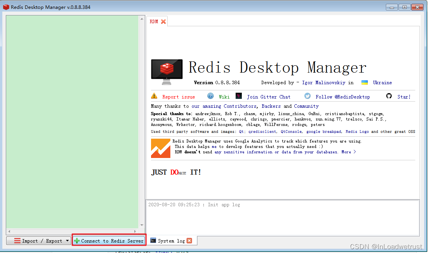Viewport: 428px width, 253px height.
Task: Open the Community link
Action: point(306,106)
